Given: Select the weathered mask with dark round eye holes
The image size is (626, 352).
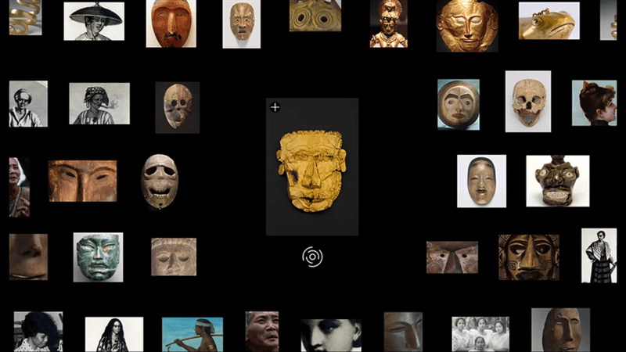Looking at the screenshot, I should point(178,107).
